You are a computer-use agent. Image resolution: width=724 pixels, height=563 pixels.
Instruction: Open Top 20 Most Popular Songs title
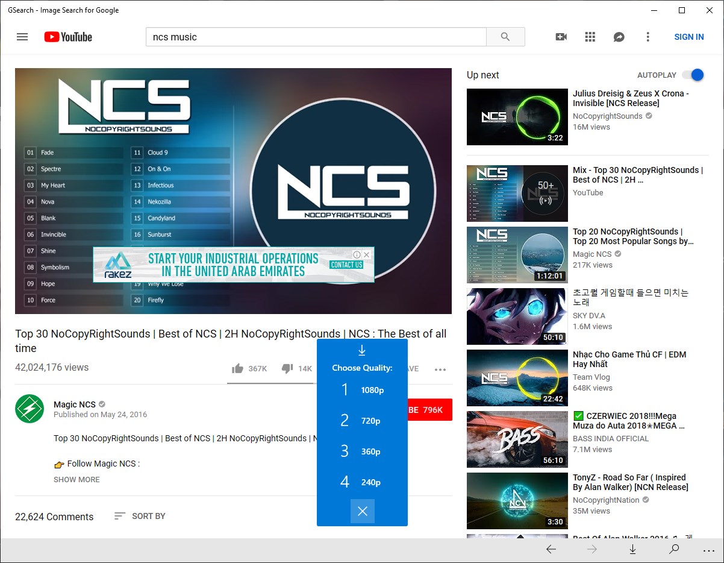pyautogui.click(x=633, y=236)
